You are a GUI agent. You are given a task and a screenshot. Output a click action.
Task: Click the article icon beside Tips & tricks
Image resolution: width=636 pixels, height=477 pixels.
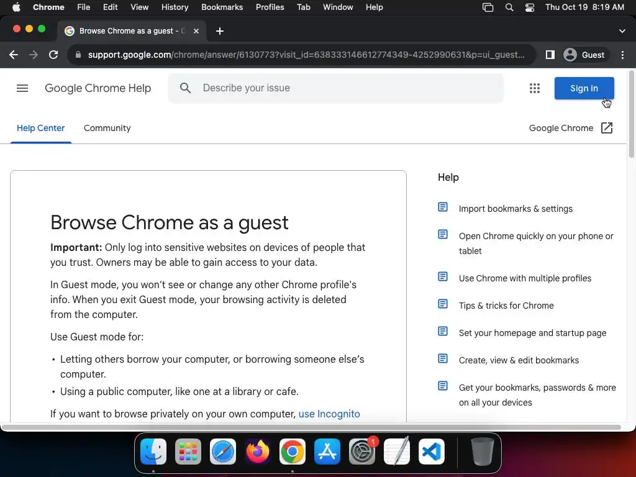click(443, 304)
